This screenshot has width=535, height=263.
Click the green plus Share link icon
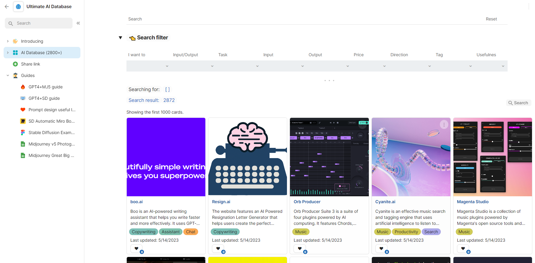[15, 64]
